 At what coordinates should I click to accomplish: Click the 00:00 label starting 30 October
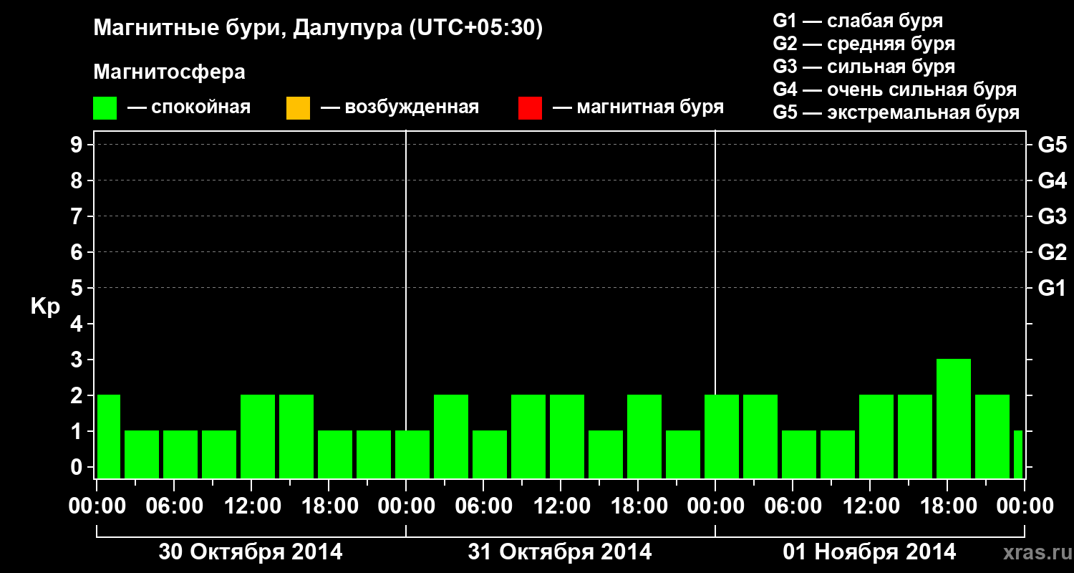98,506
